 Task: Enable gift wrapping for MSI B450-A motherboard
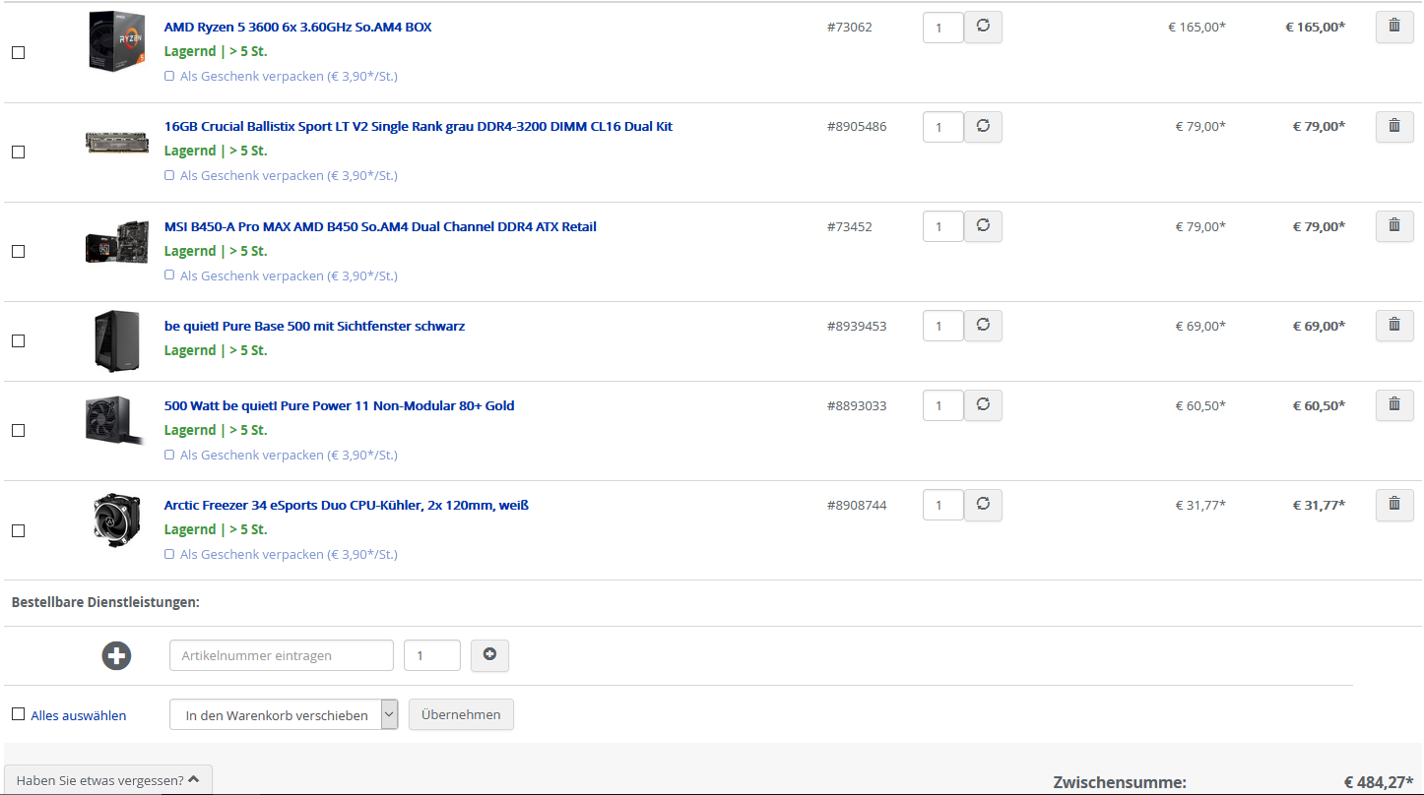click(169, 275)
